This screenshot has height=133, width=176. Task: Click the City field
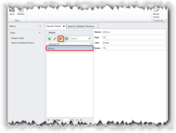[x=134, y=43]
